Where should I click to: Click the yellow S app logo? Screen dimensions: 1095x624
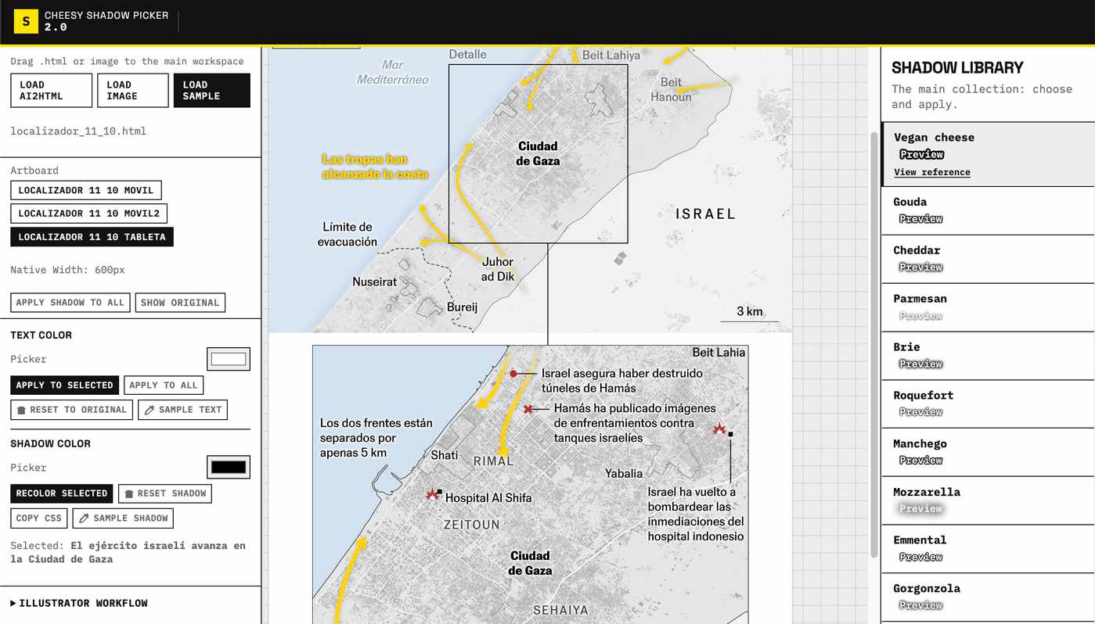pos(26,22)
